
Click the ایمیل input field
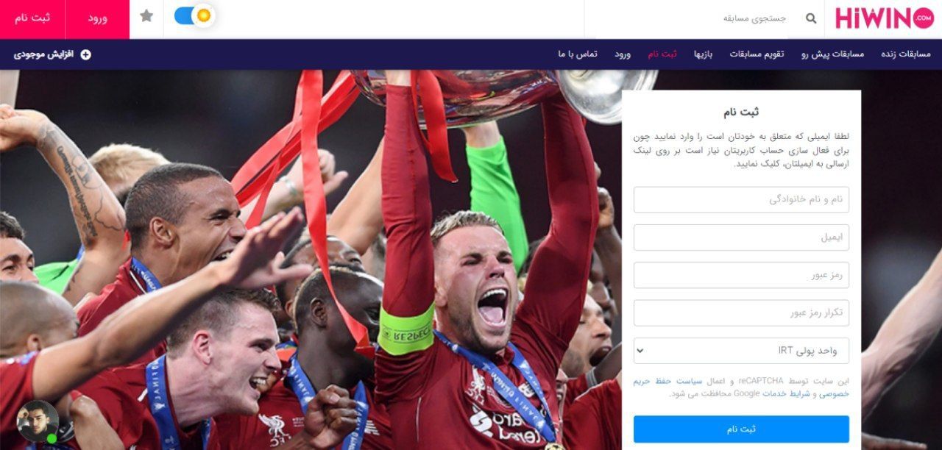point(741,238)
